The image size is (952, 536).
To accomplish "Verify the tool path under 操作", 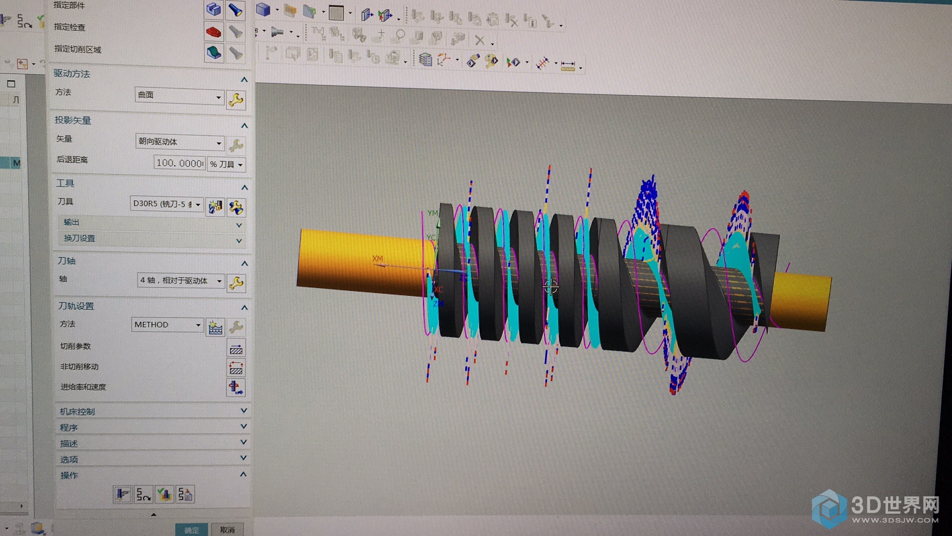I will tap(165, 494).
